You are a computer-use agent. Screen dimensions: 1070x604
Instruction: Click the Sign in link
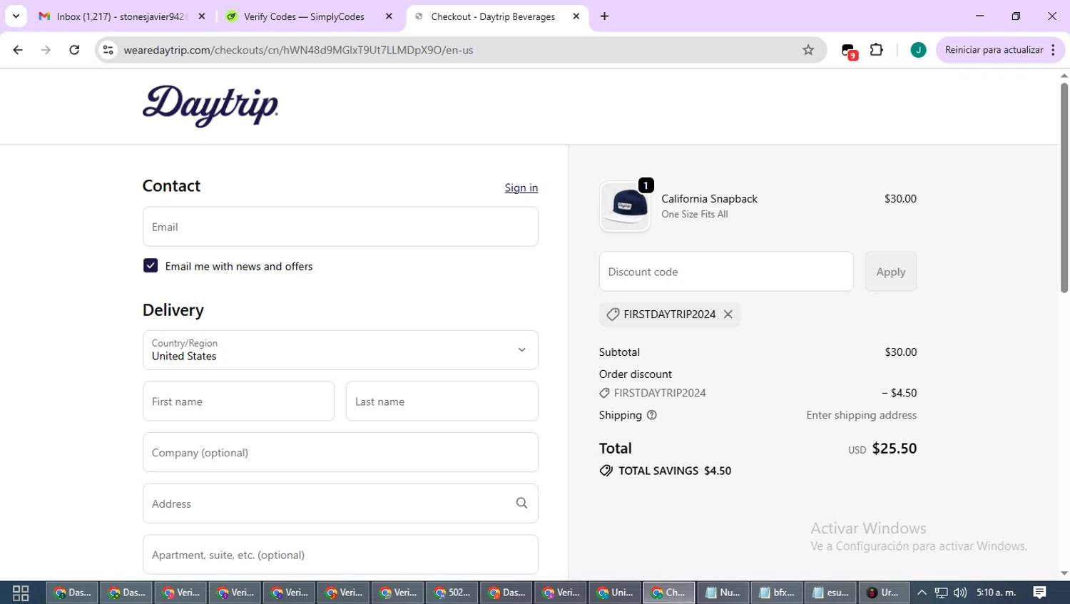pyautogui.click(x=521, y=188)
